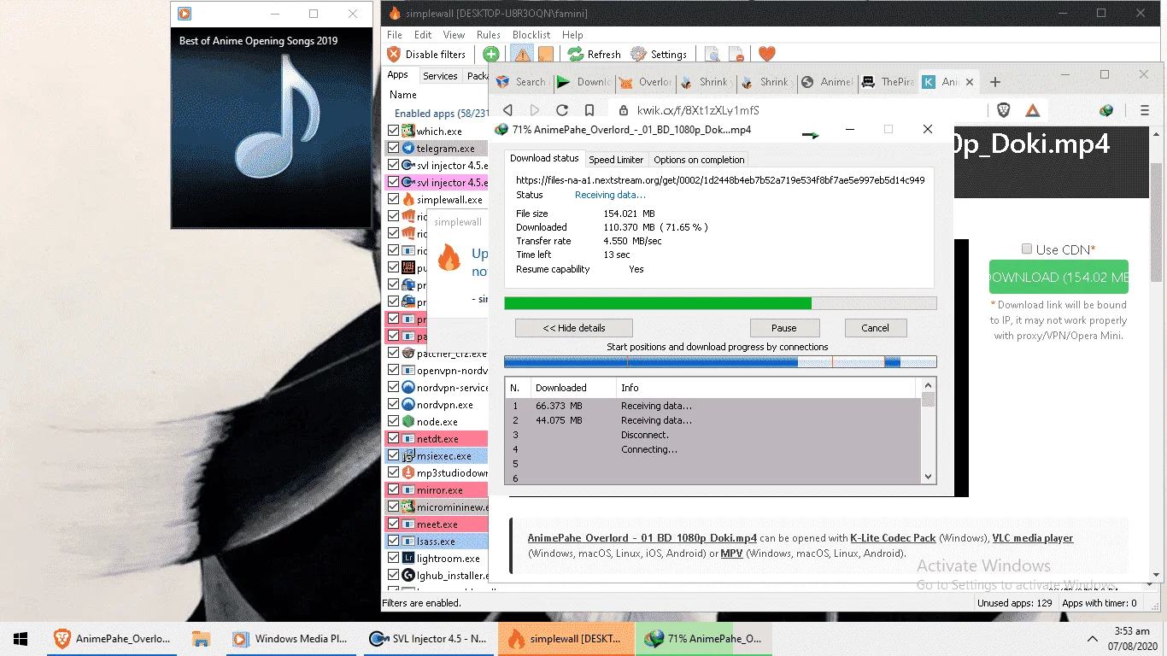Image resolution: width=1167 pixels, height=656 pixels.
Task: Open the K-Lite Codec Pack link
Action: 893,538
